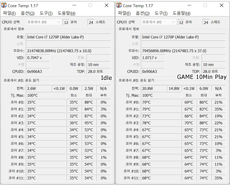Click model field in left Idle window
Viewport: 230px width, 186px height.
[68, 37]
